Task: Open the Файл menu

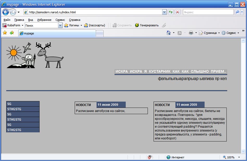Action: [x=7, y=20]
